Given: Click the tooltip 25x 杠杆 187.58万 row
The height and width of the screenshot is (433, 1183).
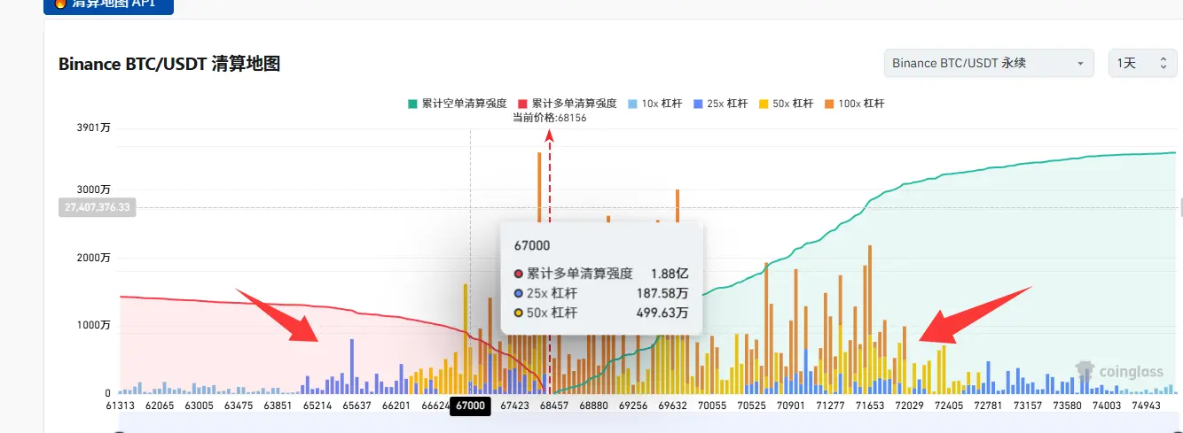Looking at the screenshot, I should tap(602, 293).
